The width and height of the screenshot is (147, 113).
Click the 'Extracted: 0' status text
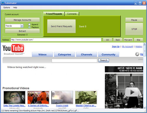tap(22, 35)
